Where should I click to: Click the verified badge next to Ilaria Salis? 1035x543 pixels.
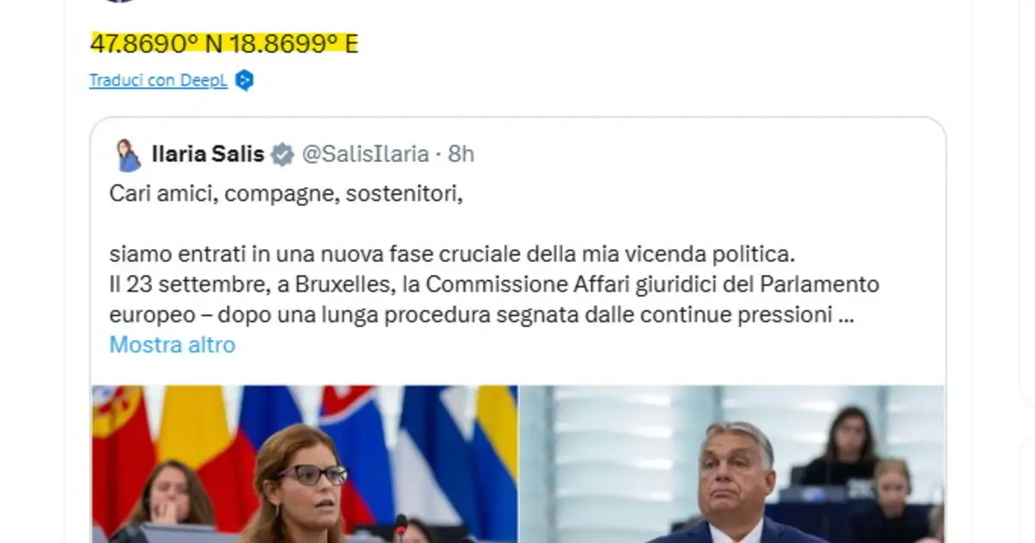click(x=281, y=154)
